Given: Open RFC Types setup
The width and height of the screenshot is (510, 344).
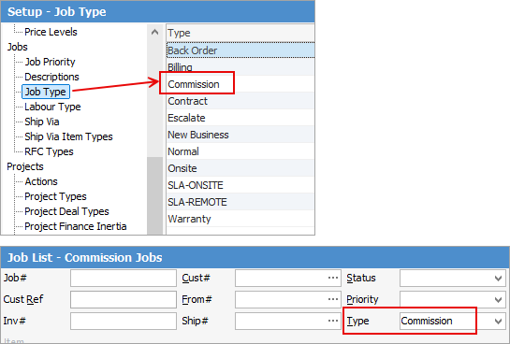Looking at the screenshot, I should [x=49, y=151].
